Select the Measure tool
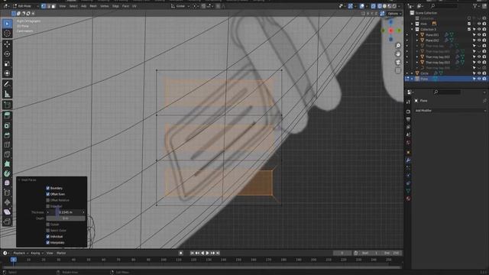Viewport: 489px width, 275px height. 7,94
